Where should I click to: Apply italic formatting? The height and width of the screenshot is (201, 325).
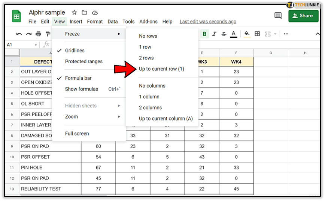214,34
